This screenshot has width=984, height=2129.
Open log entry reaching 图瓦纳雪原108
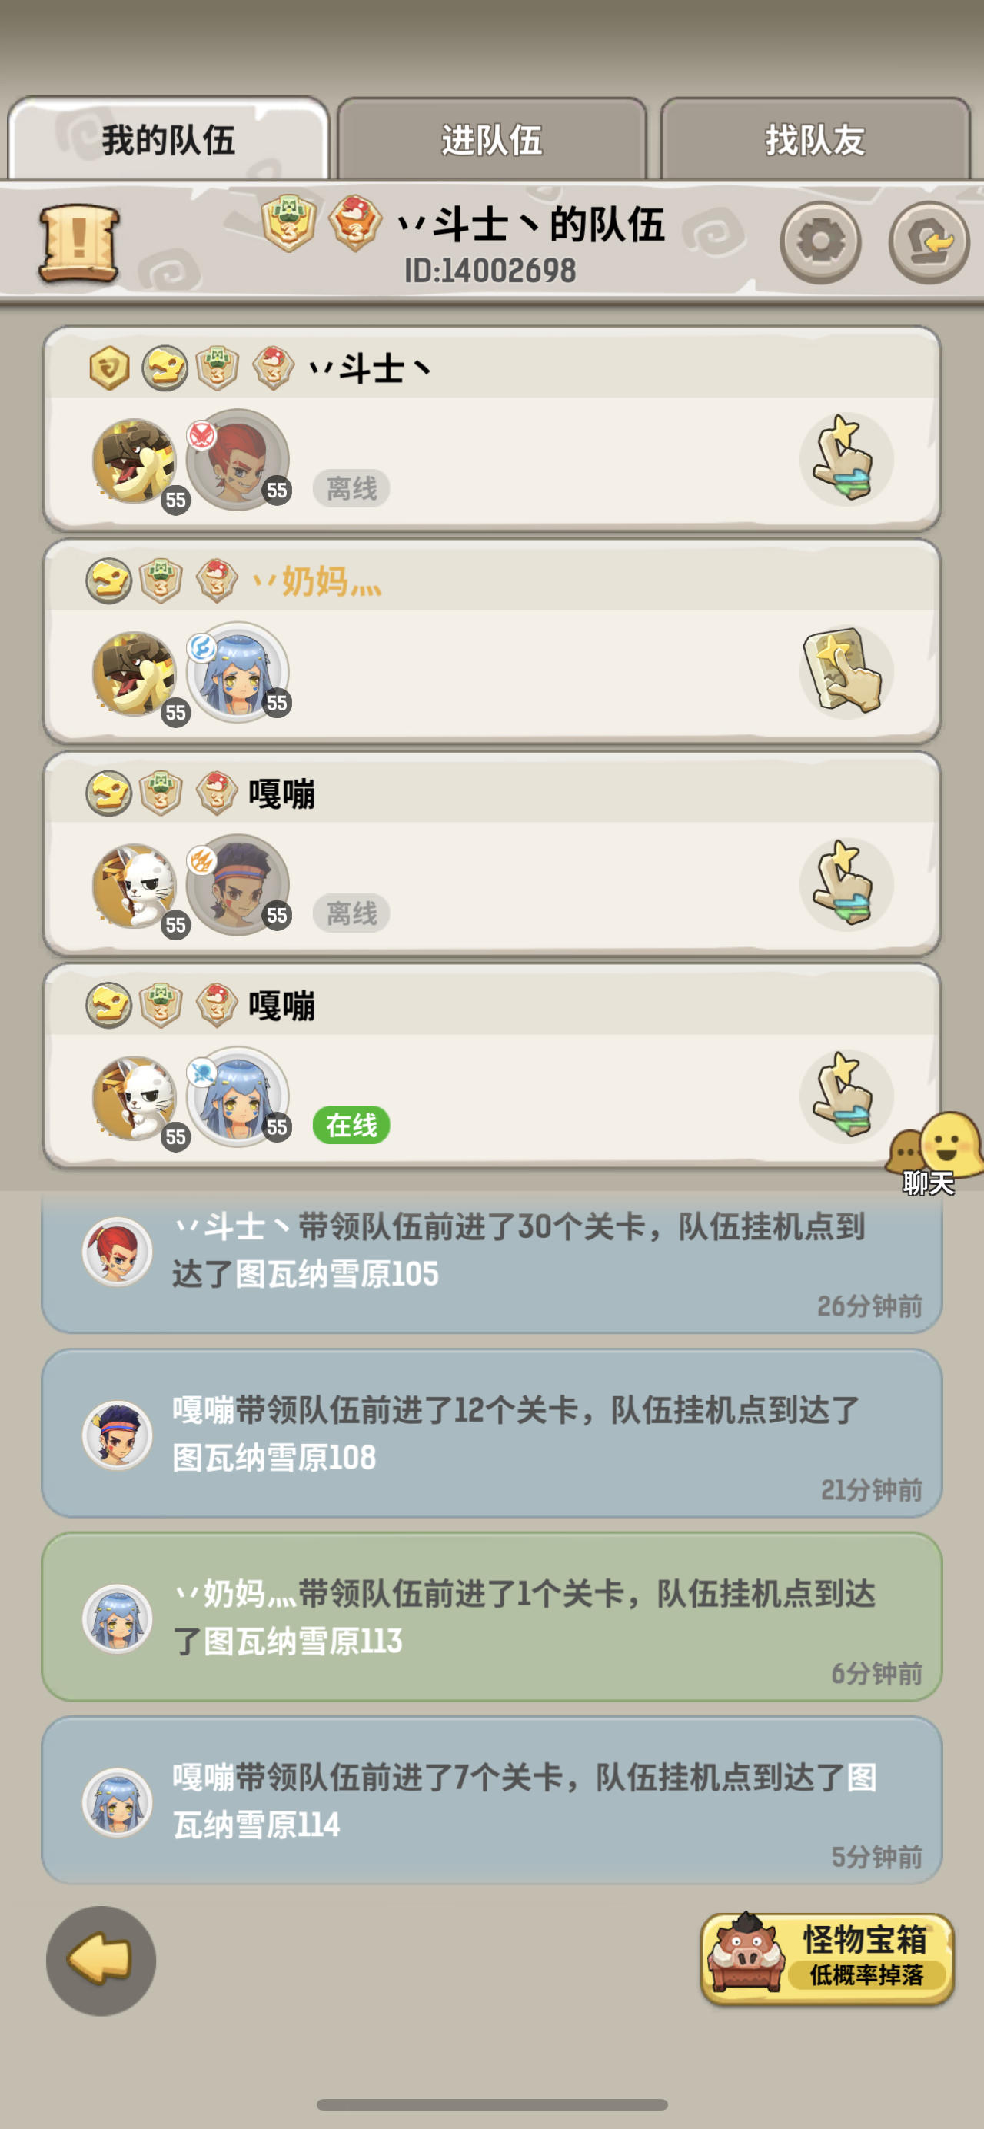tap(491, 1433)
